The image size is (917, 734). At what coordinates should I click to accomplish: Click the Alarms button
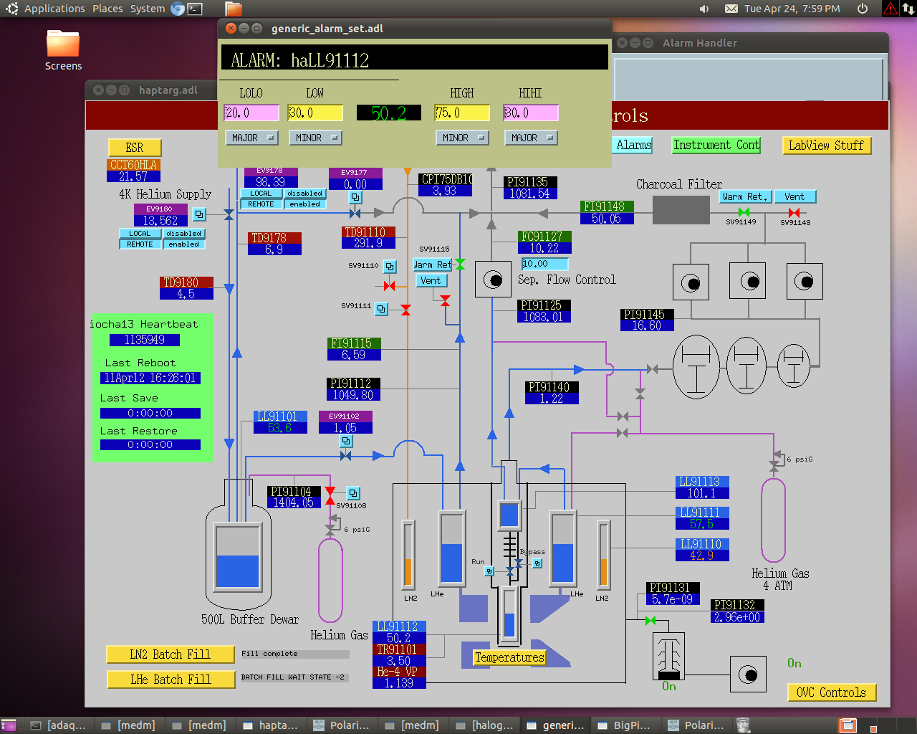pyautogui.click(x=633, y=145)
